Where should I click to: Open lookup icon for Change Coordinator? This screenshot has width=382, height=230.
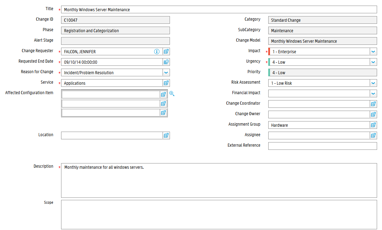click(x=373, y=104)
